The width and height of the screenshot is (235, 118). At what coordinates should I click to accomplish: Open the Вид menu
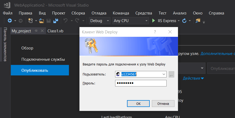[42, 13]
